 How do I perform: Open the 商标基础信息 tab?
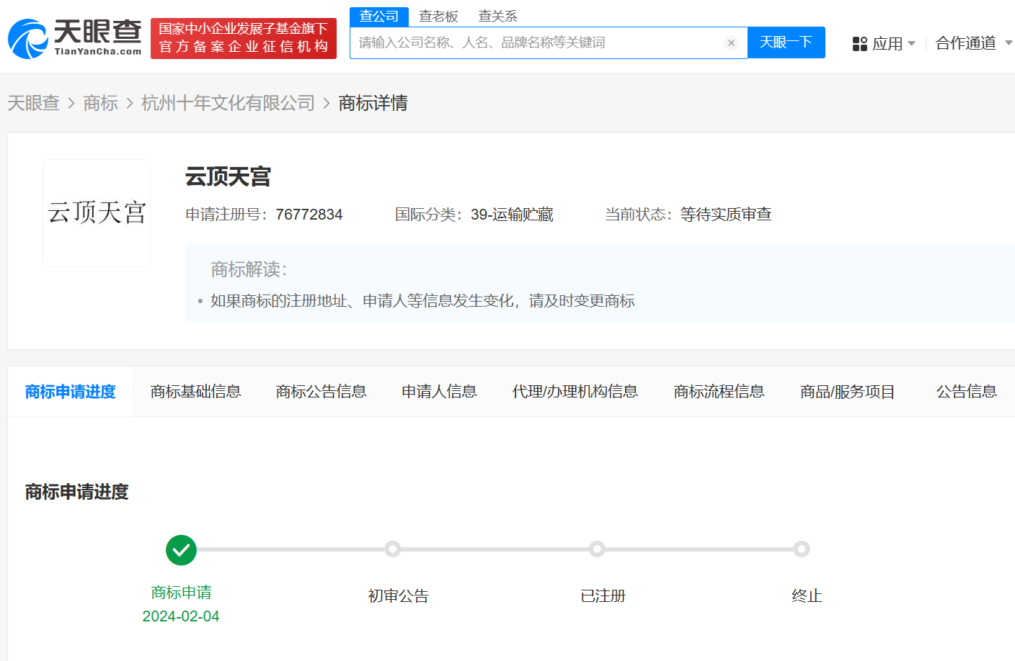tap(195, 392)
